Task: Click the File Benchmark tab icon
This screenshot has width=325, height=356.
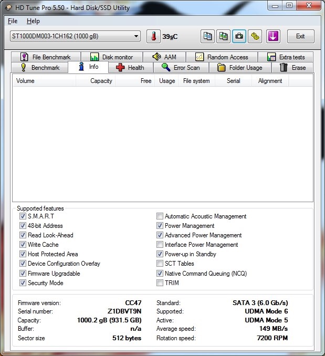Action: pos(24,57)
